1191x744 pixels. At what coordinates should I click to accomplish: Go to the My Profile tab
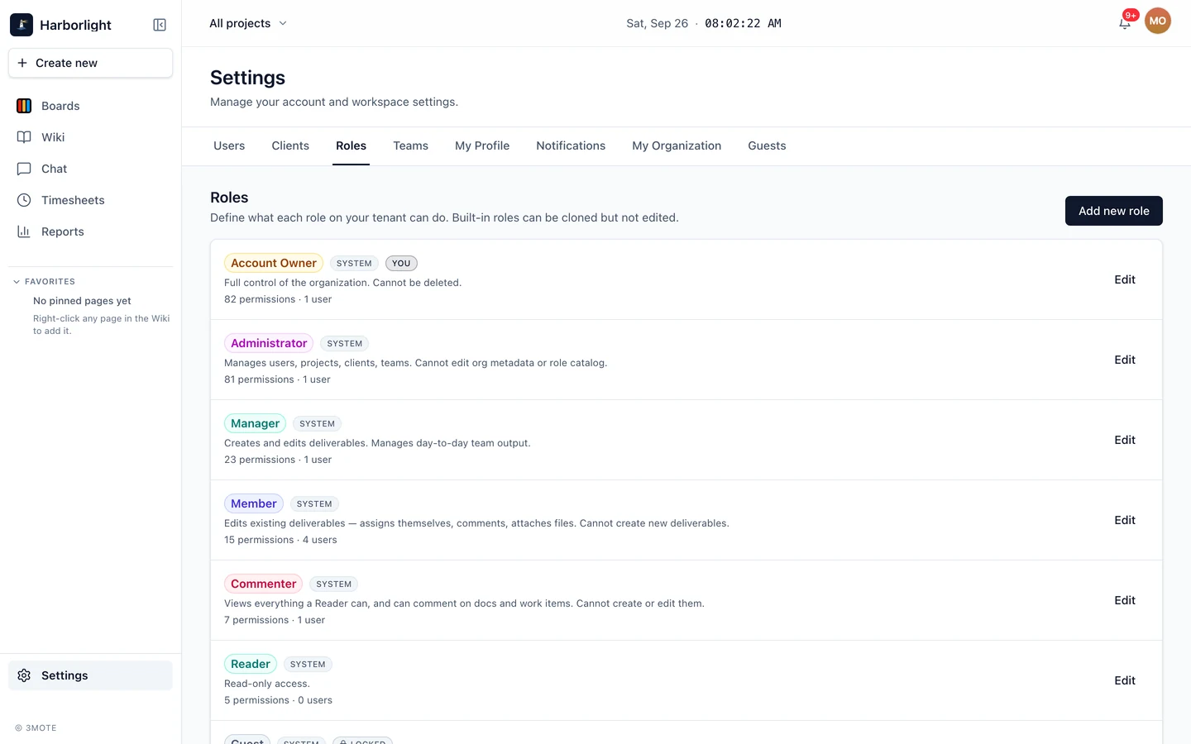(x=482, y=145)
